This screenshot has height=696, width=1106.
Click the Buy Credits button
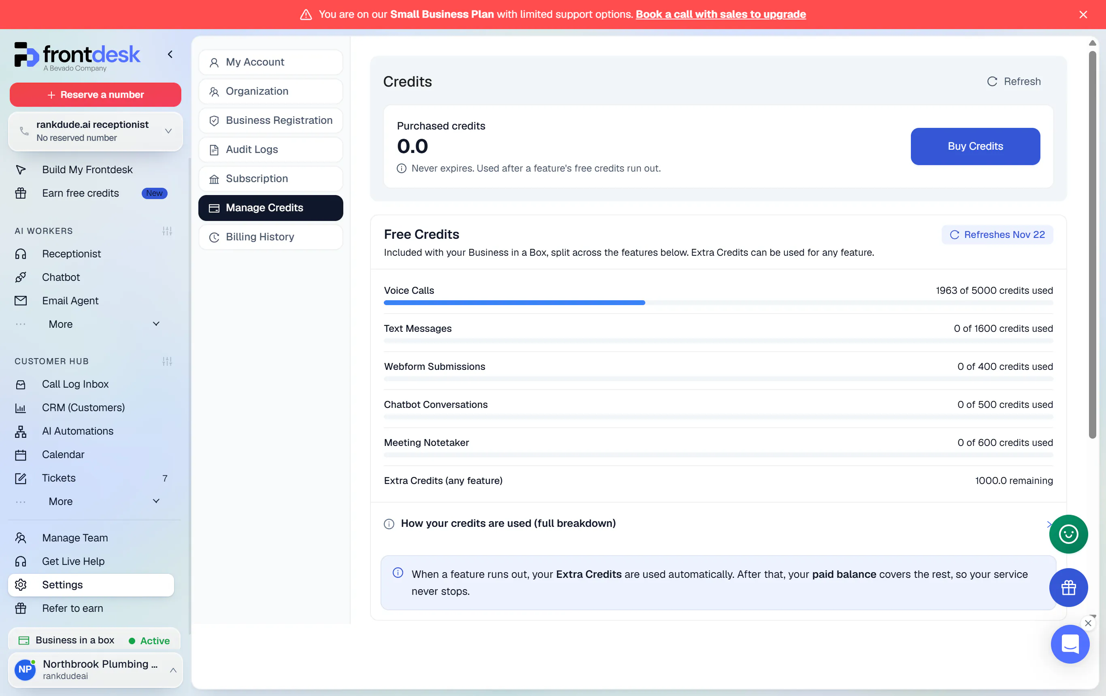pos(975,146)
